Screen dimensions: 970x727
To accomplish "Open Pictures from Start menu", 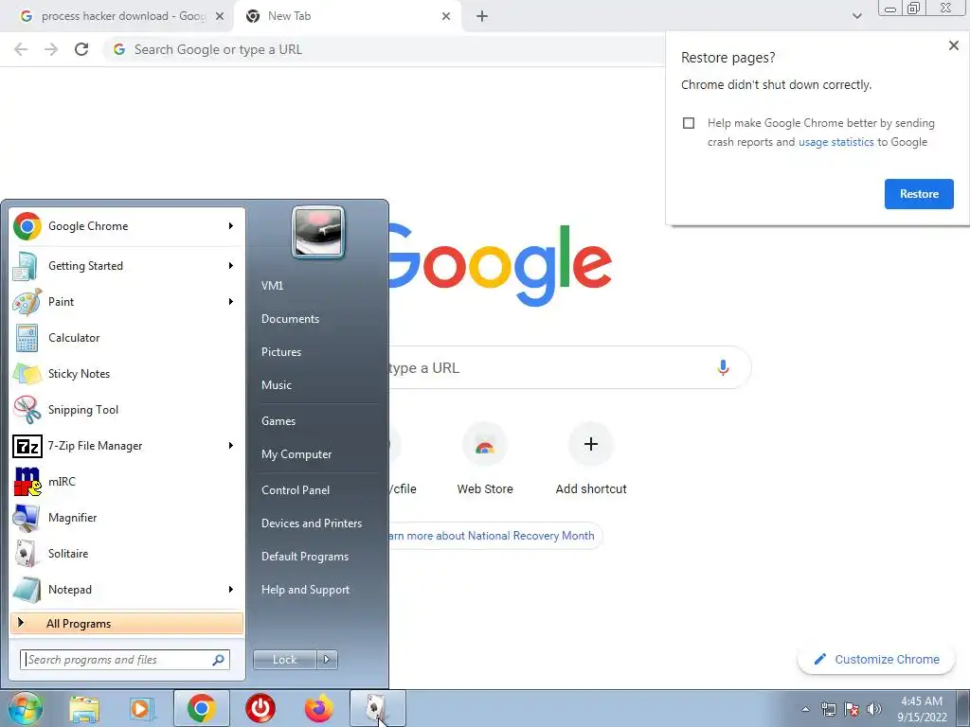I will coord(281,352).
